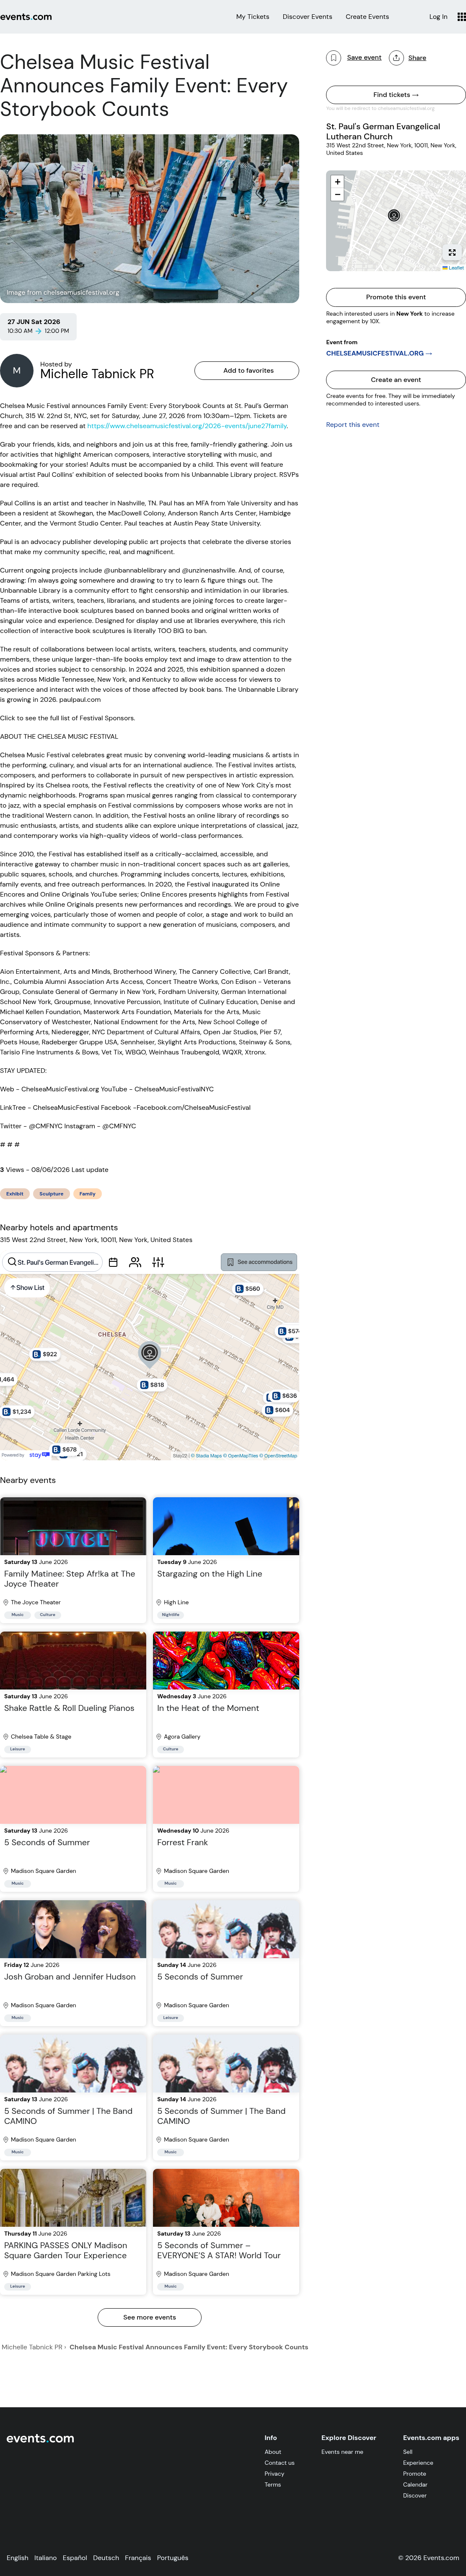Switch site language to Français
The width and height of the screenshot is (466, 2576).
(138, 2558)
